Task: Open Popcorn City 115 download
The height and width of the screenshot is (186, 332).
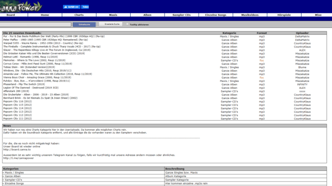Action: (18, 105)
